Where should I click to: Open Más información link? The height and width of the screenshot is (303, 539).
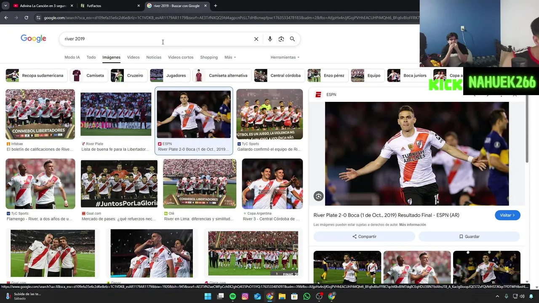click(412, 225)
